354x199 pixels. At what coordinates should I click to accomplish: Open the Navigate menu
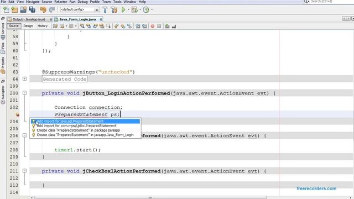click(33, 2)
